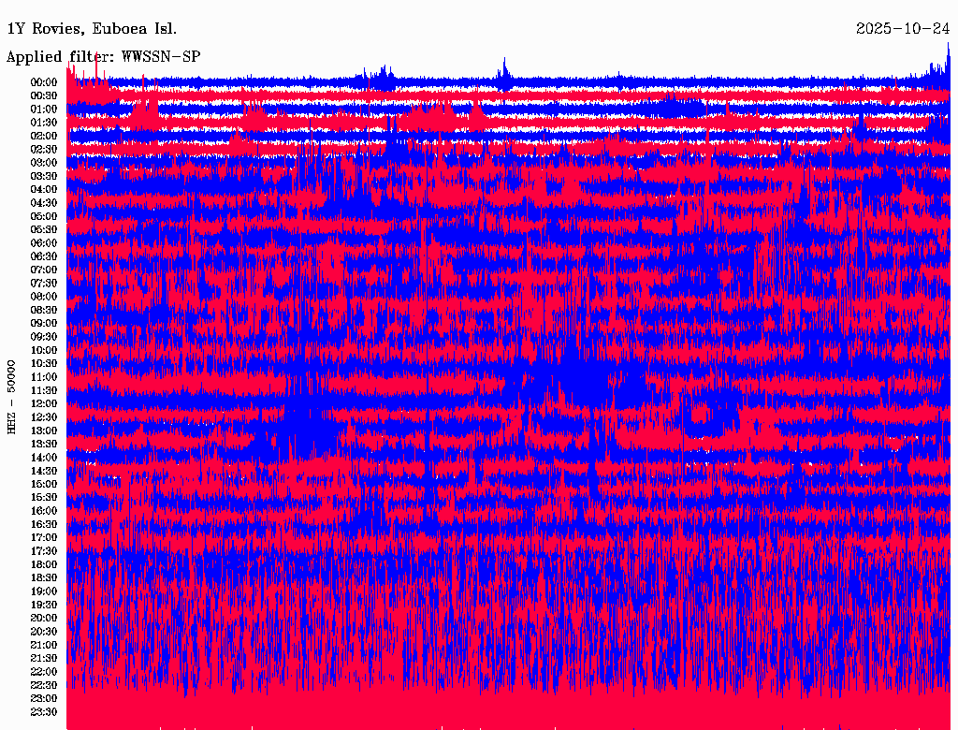
Task: Select the 11:00 time row label
Action: coord(44,377)
